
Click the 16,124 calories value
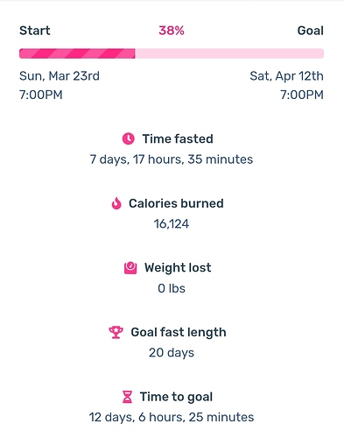coord(172,224)
